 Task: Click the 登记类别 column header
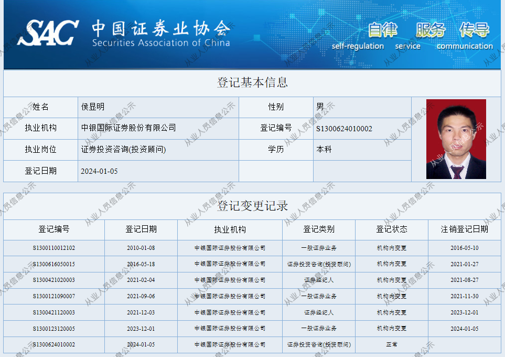319,229
